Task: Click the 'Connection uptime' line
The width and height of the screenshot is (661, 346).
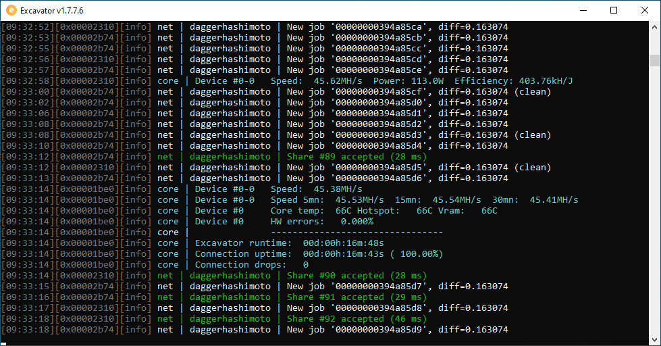Action: [x=319, y=254]
